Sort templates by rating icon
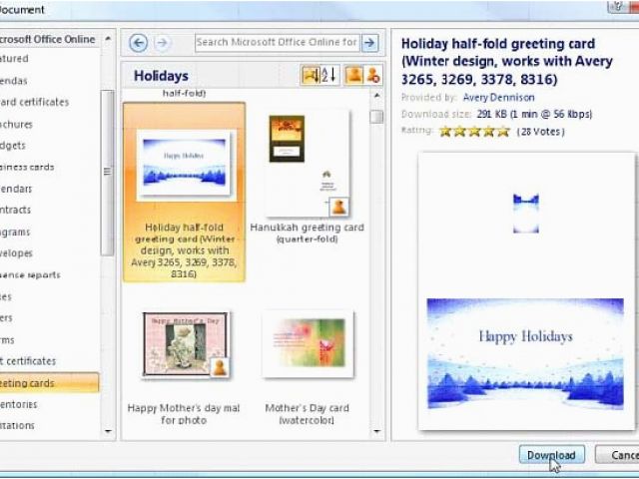The width and height of the screenshot is (639, 479). 311,75
